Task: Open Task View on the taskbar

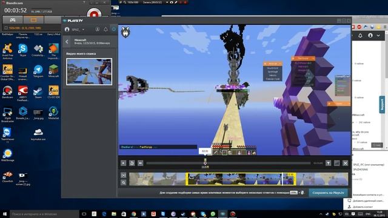Action: [x=84, y=214]
